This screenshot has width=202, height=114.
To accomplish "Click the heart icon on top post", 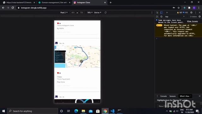I will [58, 23].
